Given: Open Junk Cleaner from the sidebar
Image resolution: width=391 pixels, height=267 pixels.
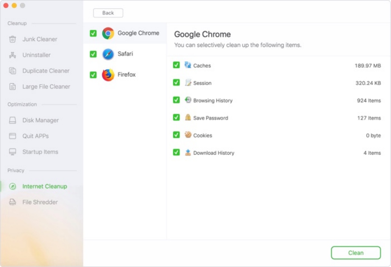Looking at the screenshot, I should (40, 39).
